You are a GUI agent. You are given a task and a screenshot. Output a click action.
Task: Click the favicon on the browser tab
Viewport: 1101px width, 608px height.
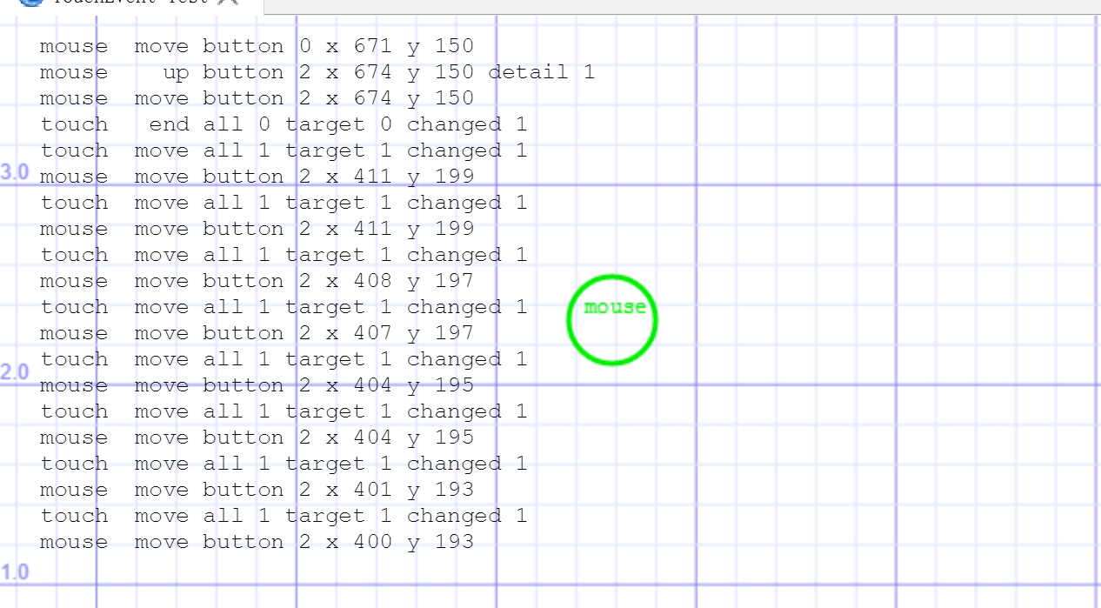30,3
